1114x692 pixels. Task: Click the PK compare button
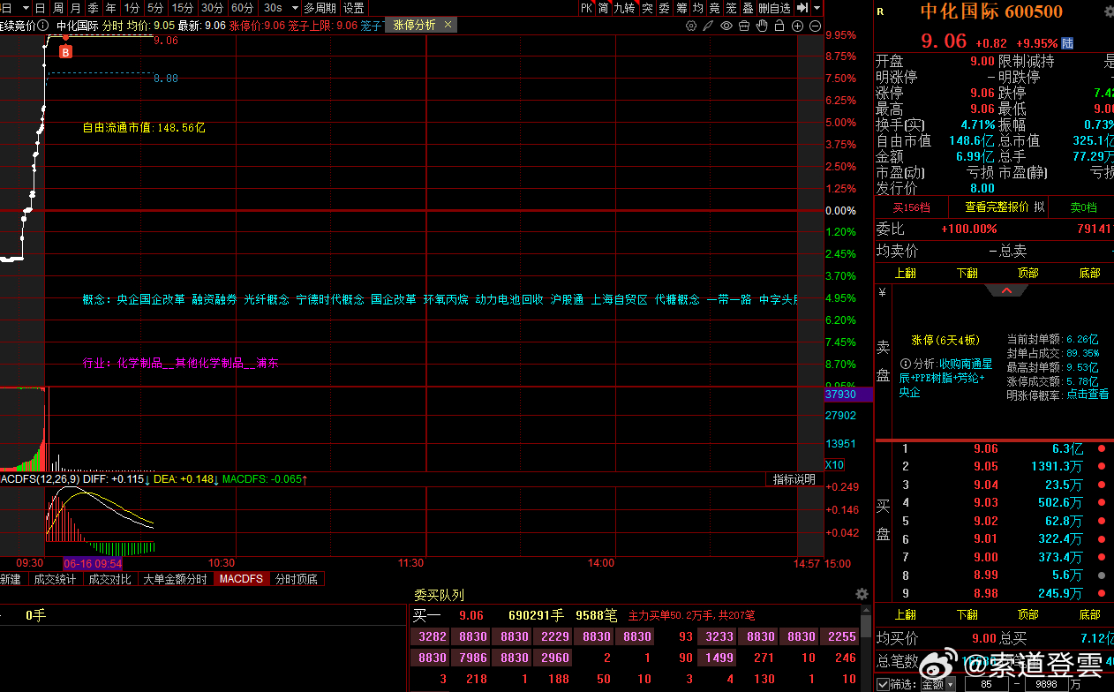coord(586,8)
